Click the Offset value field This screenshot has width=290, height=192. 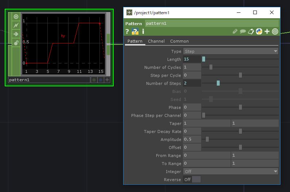(x=192, y=147)
